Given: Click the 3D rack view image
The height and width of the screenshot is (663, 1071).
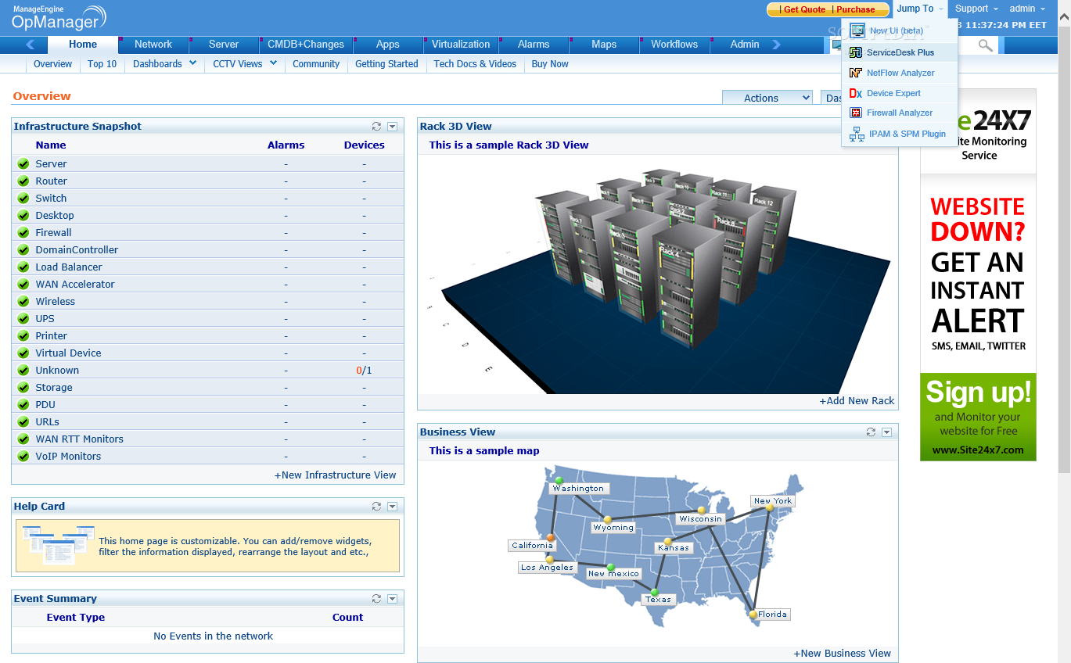Looking at the screenshot, I should [658, 274].
